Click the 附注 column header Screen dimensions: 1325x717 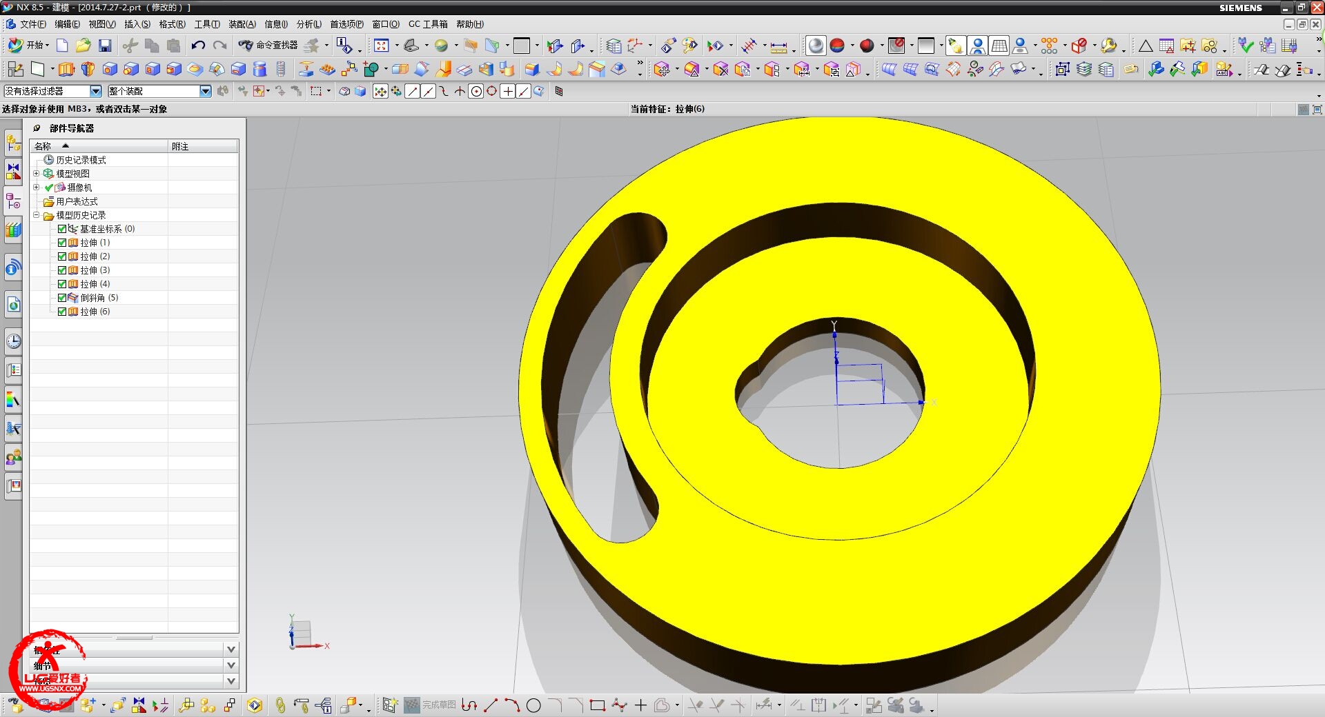click(x=203, y=146)
